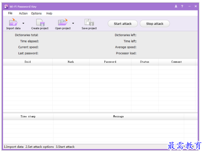
Task: Click the Last password label
Action: click(x=28, y=53)
